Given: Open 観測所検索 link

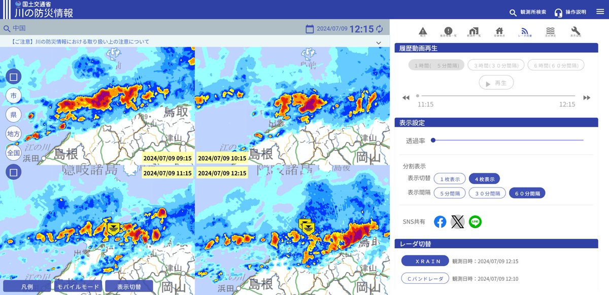Looking at the screenshot, I should click(x=533, y=12).
